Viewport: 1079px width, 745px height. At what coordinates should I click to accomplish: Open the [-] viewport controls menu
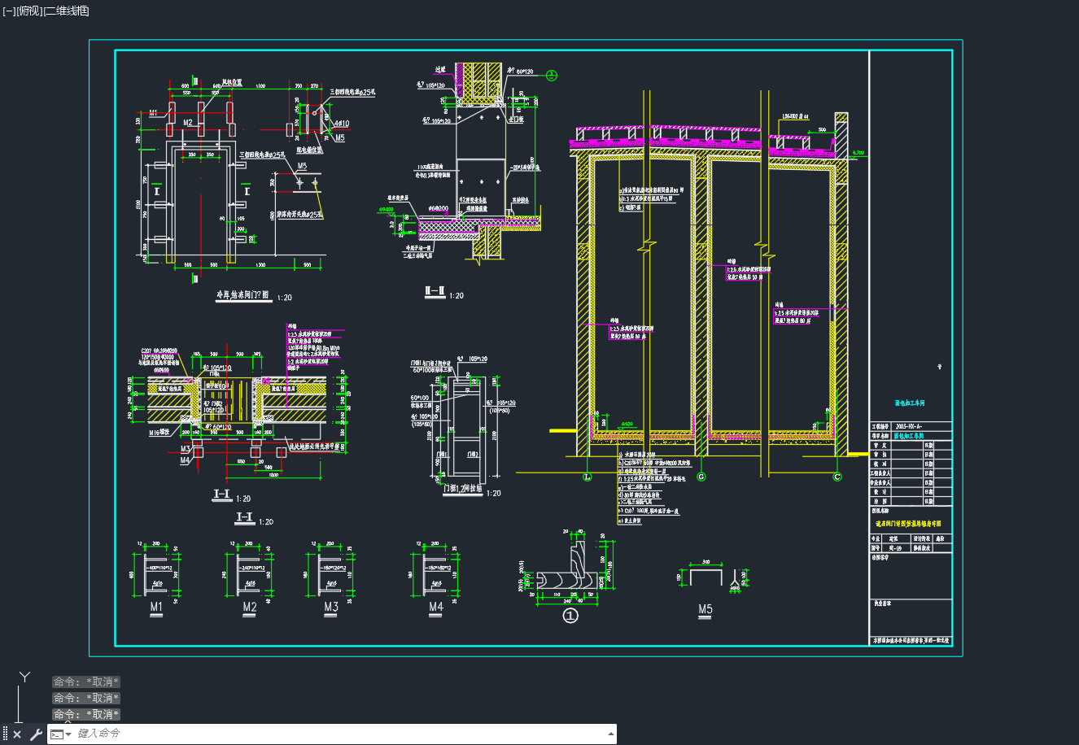(9, 11)
